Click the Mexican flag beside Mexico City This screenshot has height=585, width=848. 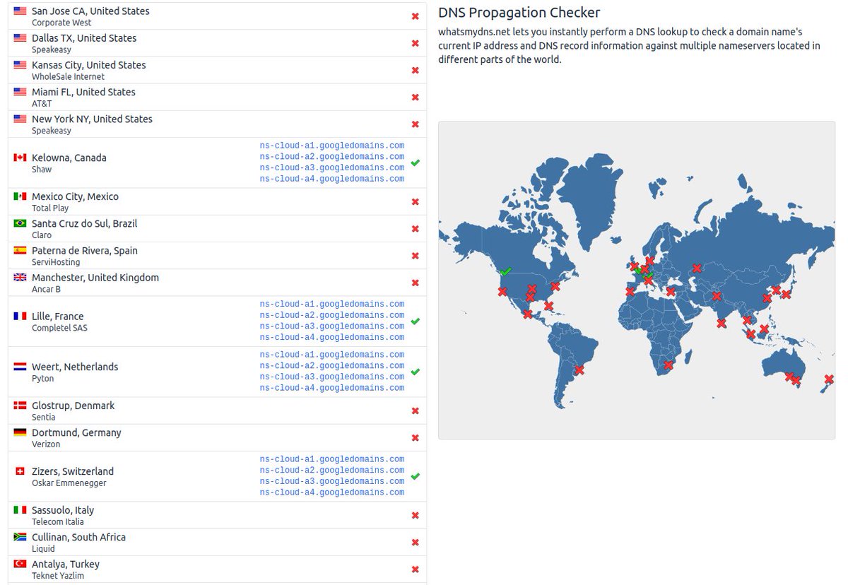20,196
